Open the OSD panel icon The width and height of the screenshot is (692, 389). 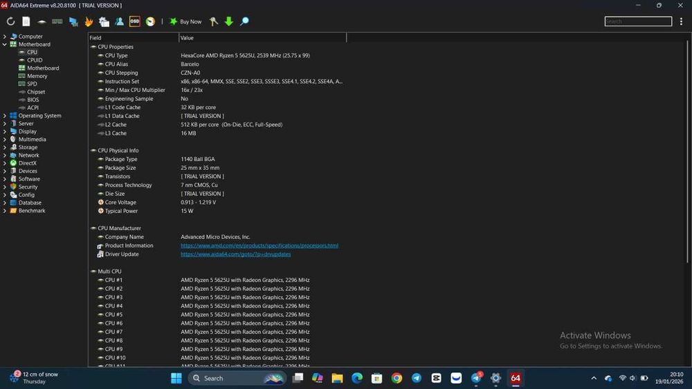click(135, 21)
